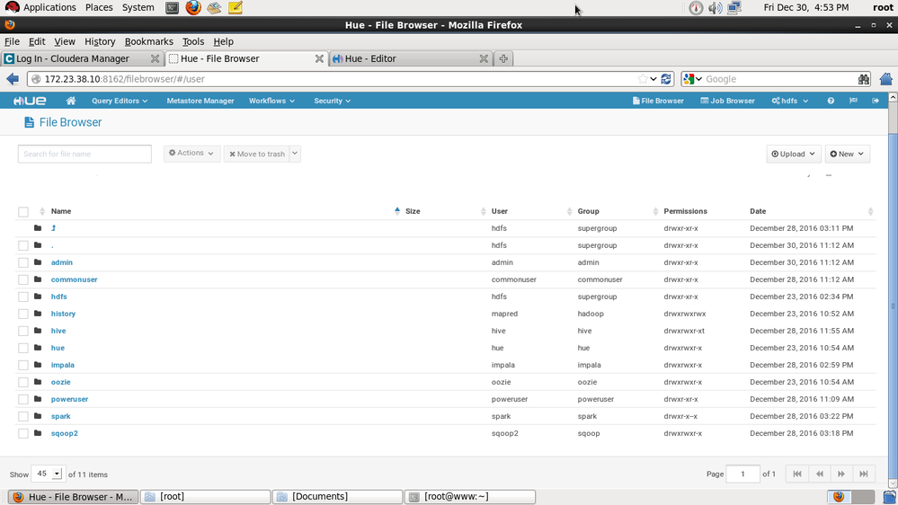Open Job Browser from navbar

tap(728, 101)
